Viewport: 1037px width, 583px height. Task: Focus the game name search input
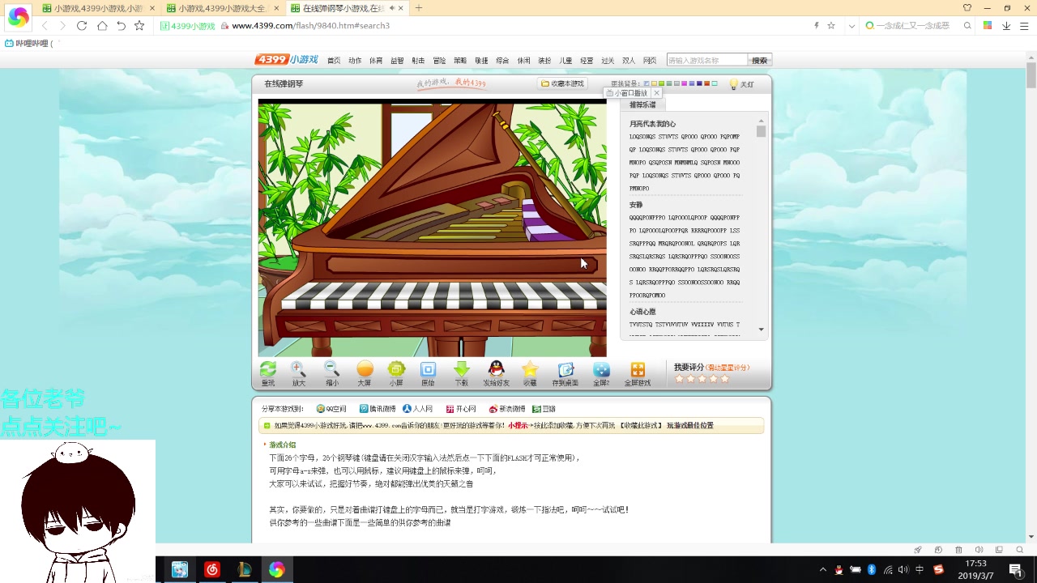coord(706,61)
